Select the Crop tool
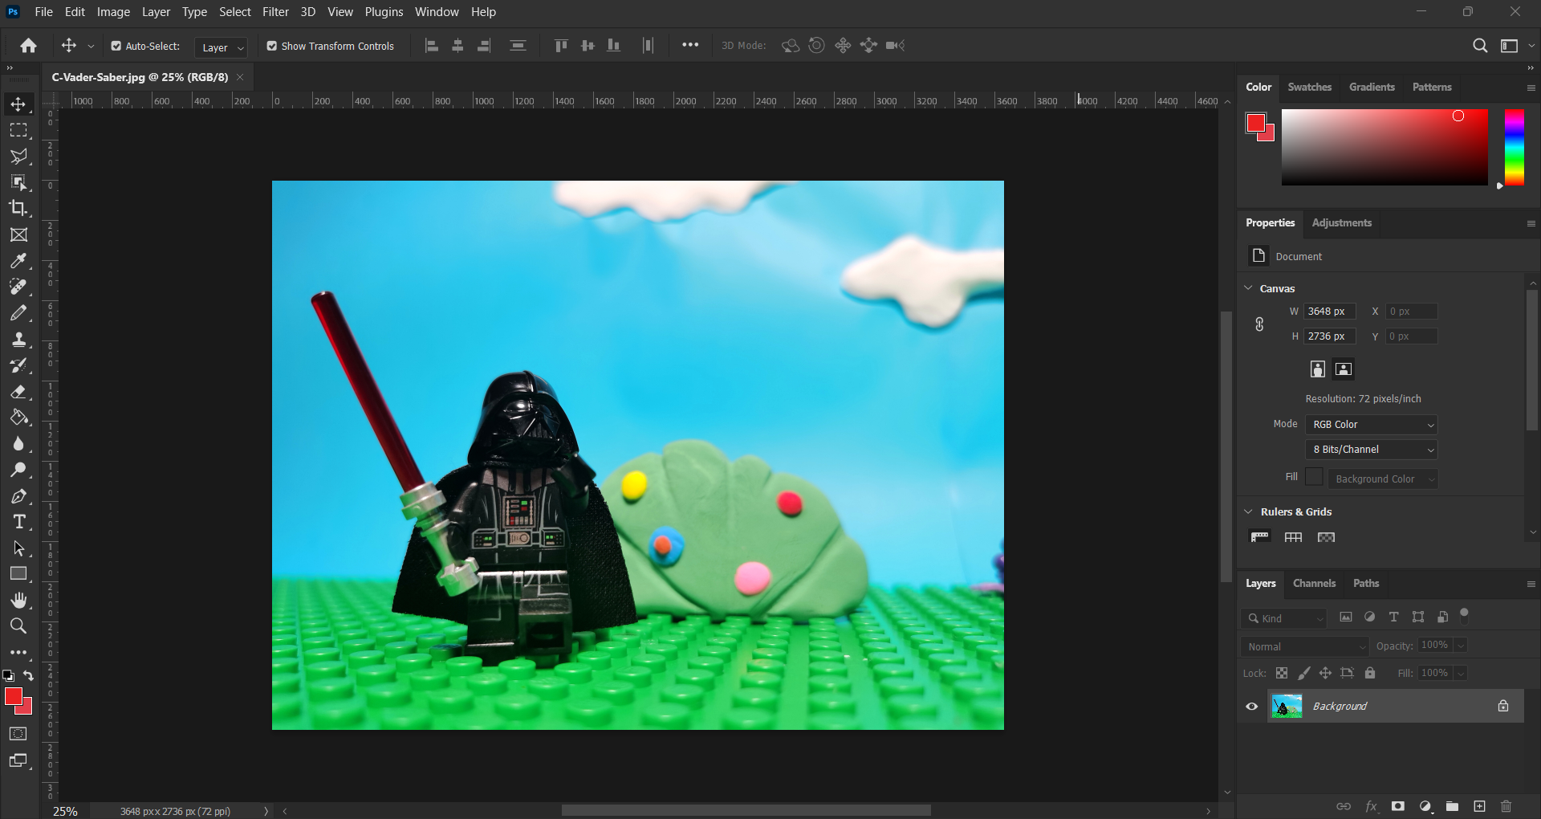The height and width of the screenshot is (819, 1541). [18, 208]
